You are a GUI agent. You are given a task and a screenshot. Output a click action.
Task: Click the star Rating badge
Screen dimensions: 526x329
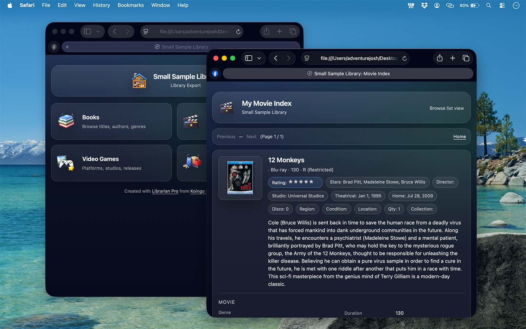[295, 182]
